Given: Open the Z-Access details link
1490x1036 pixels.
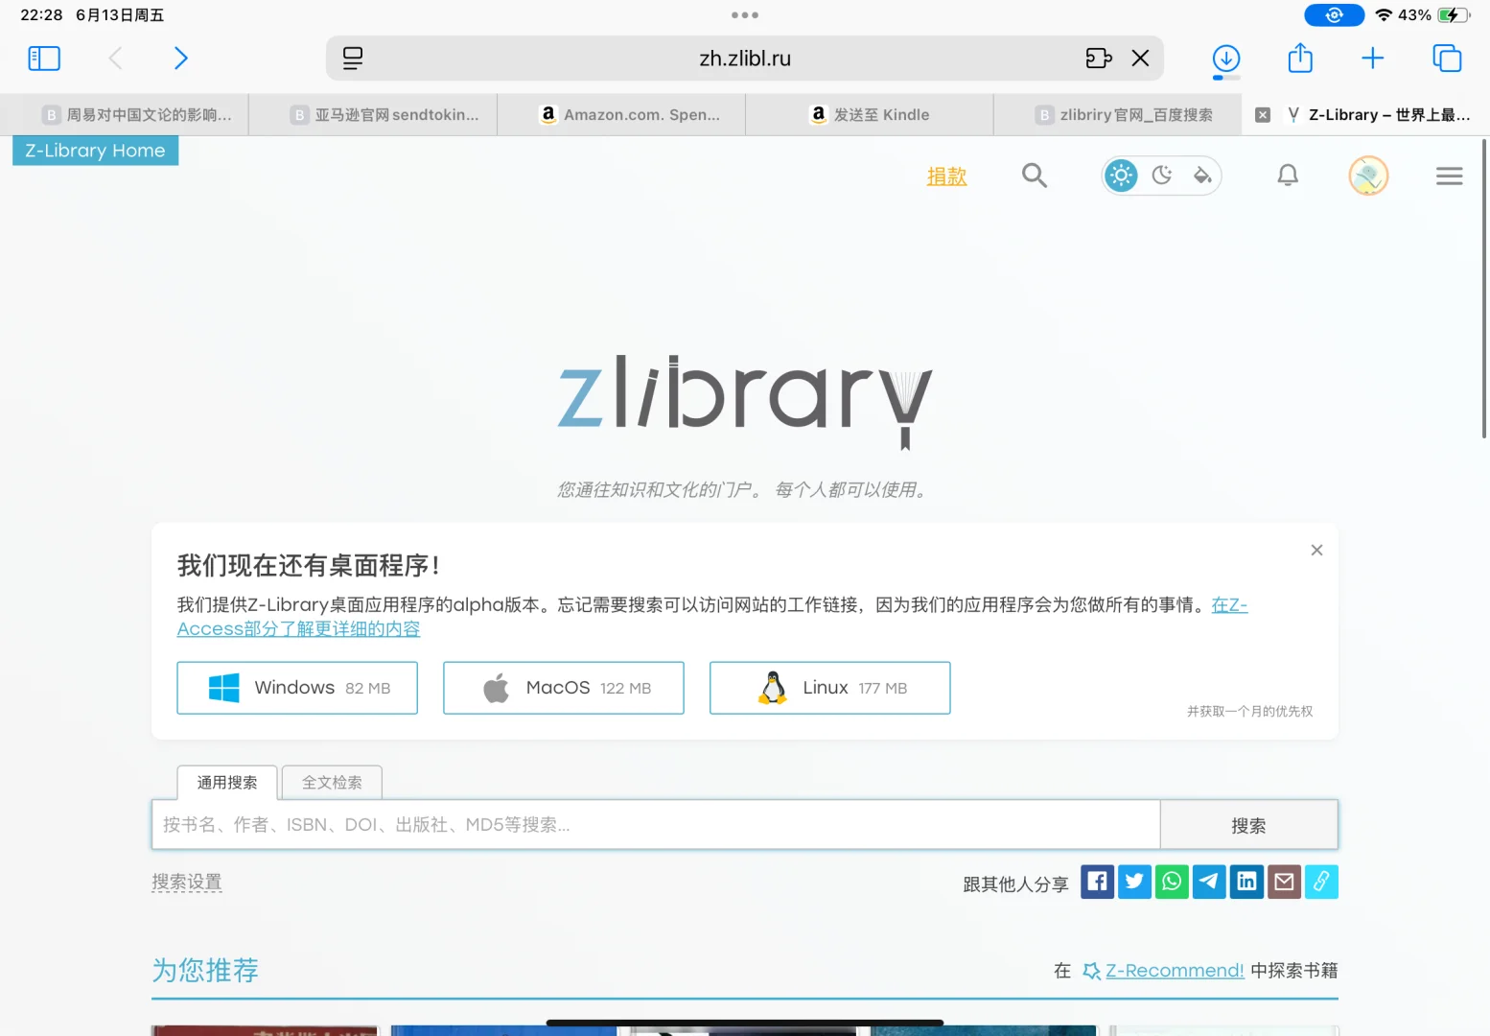Looking at the screenshot, I should pyautogui.click(x=298, y=628).
